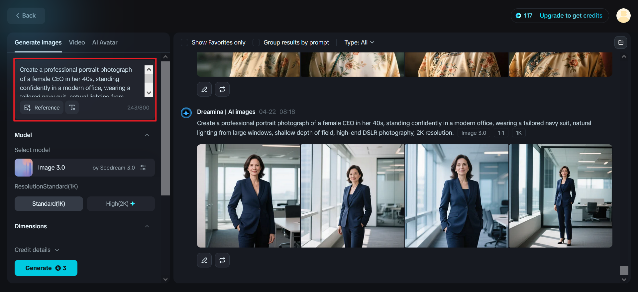
Task: Click the edit icon under the floral images
Action: pos(204,89)
